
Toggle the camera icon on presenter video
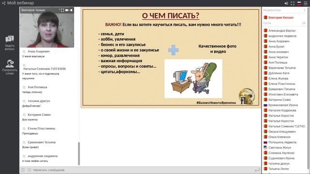click(67, 10)
